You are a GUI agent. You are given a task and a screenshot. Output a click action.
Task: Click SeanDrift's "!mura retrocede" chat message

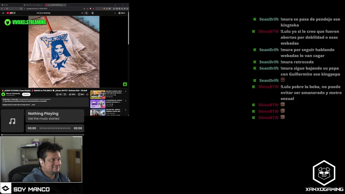[x=297, y=62]
